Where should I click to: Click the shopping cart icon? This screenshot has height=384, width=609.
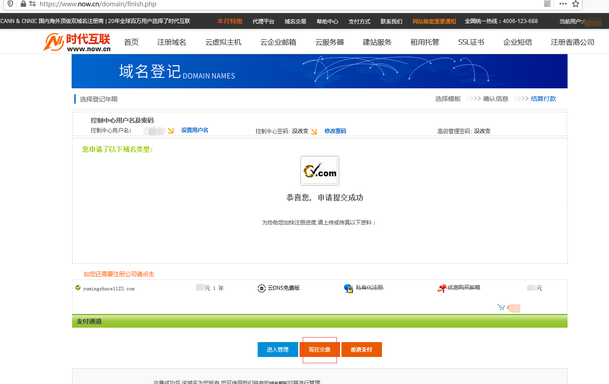(501, 307)
